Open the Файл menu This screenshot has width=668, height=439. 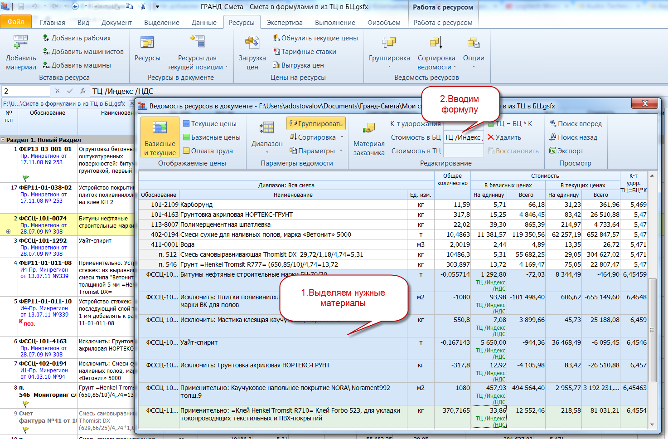pos(16,22)
